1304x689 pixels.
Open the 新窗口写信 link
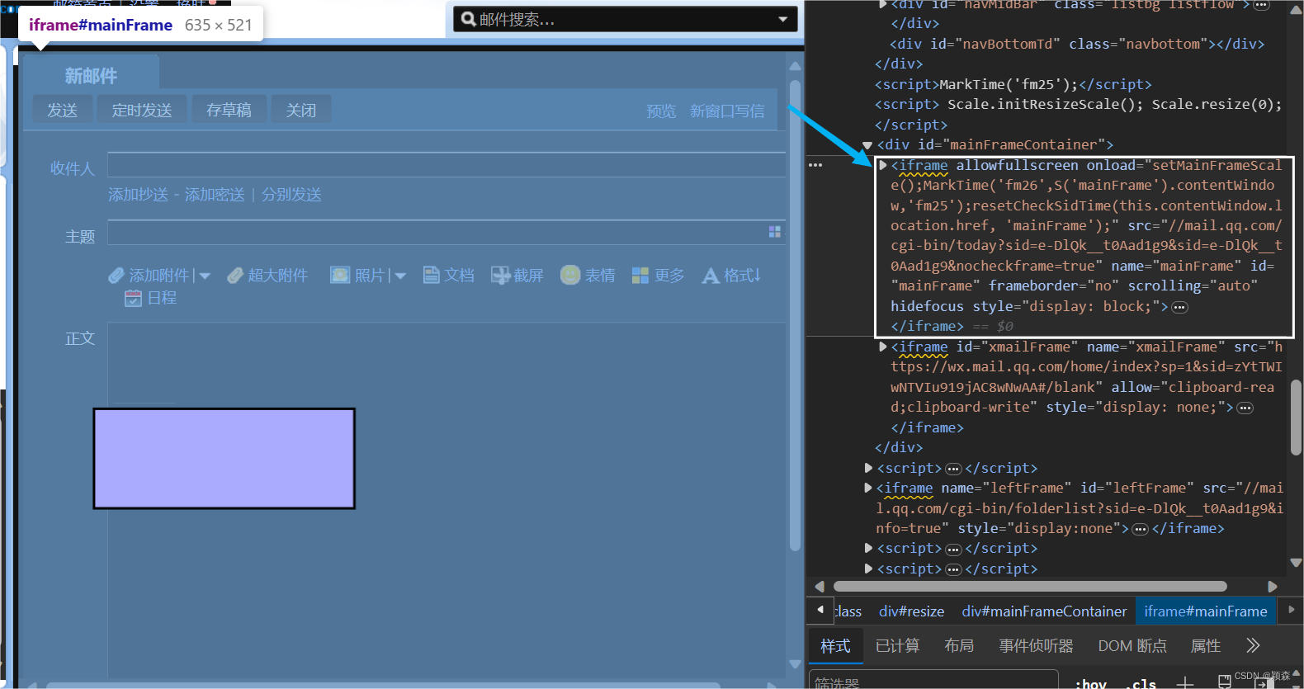click(x=727, y=111)
